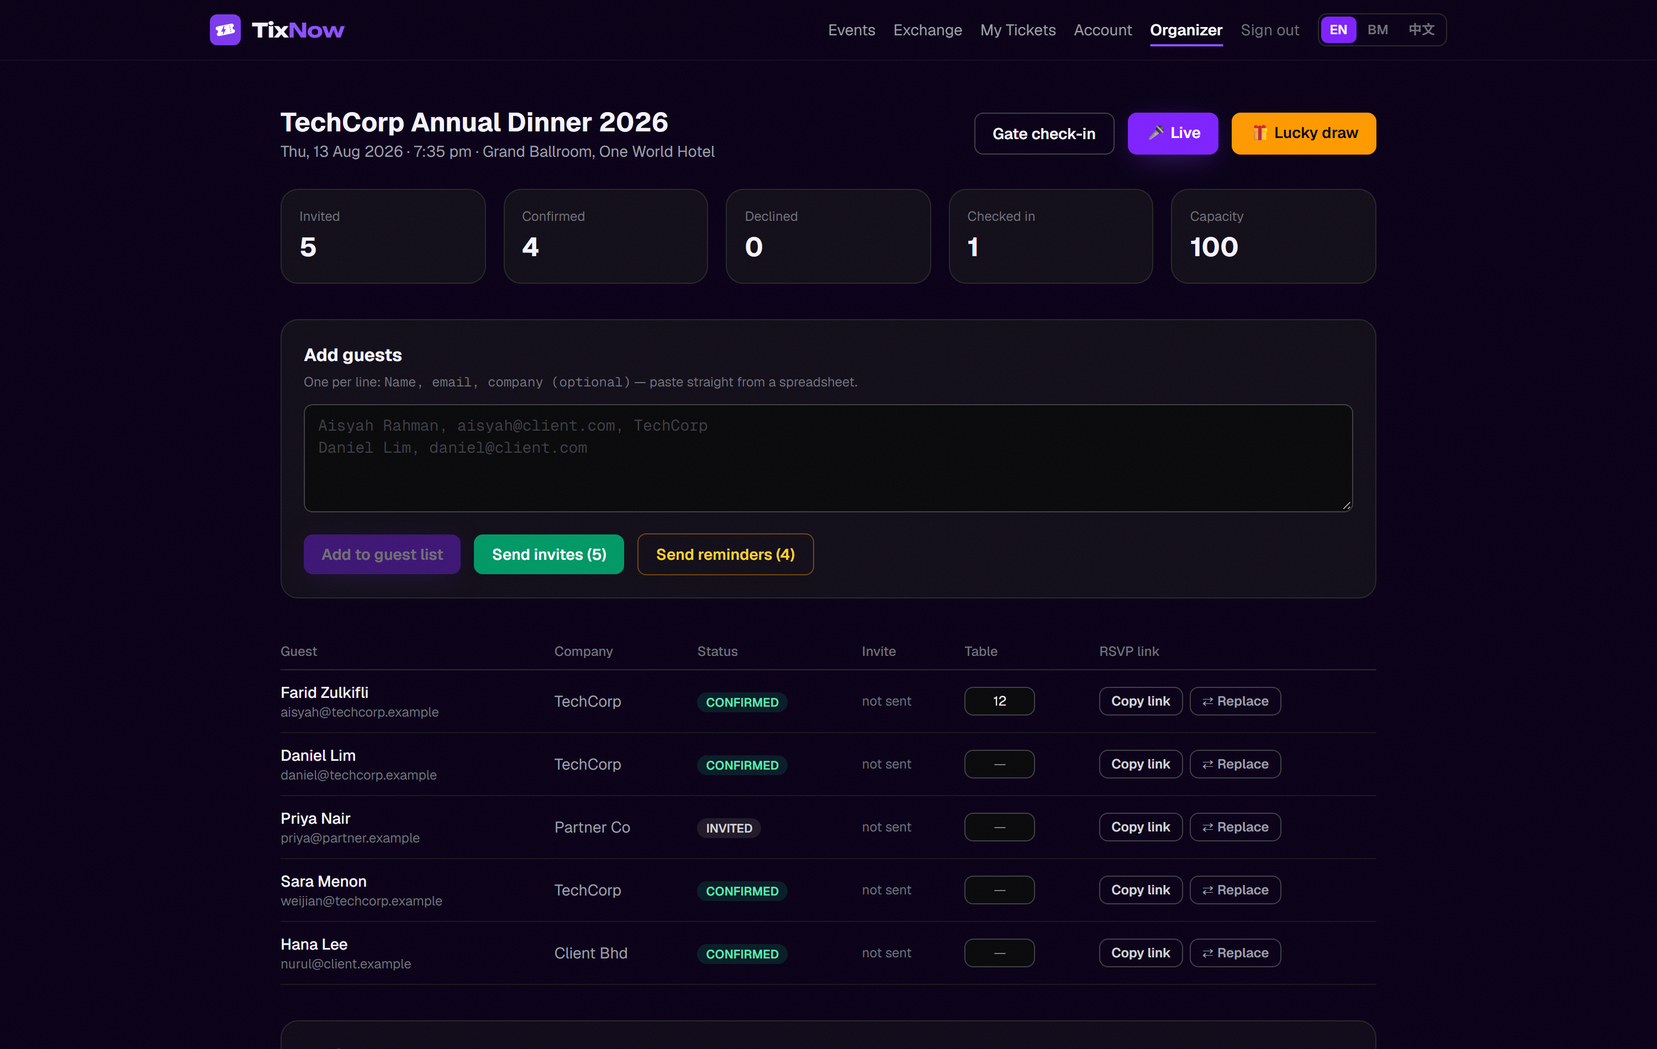1657x1049 pixels.
Task: Open Gate check-in
Action: [x=1043, y=134]
